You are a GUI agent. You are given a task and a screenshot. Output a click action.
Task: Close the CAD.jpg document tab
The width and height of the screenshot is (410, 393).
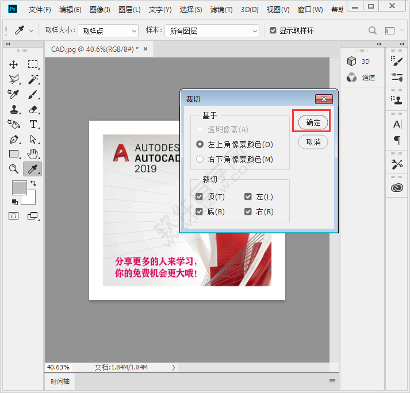[x=145, y=49]
